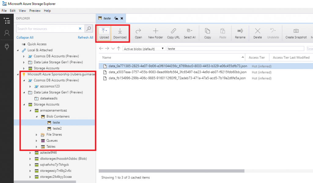This screenshot has width=313, height=183.
Task: Expand the File Shares tree node
Action: point(37,135)
